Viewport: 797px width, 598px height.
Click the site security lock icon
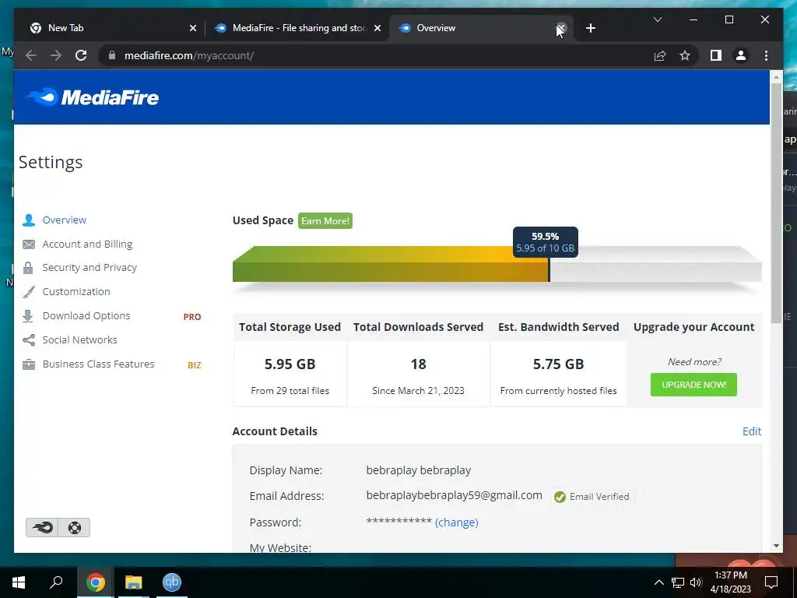pyautogui.click(x=112, y=55)
